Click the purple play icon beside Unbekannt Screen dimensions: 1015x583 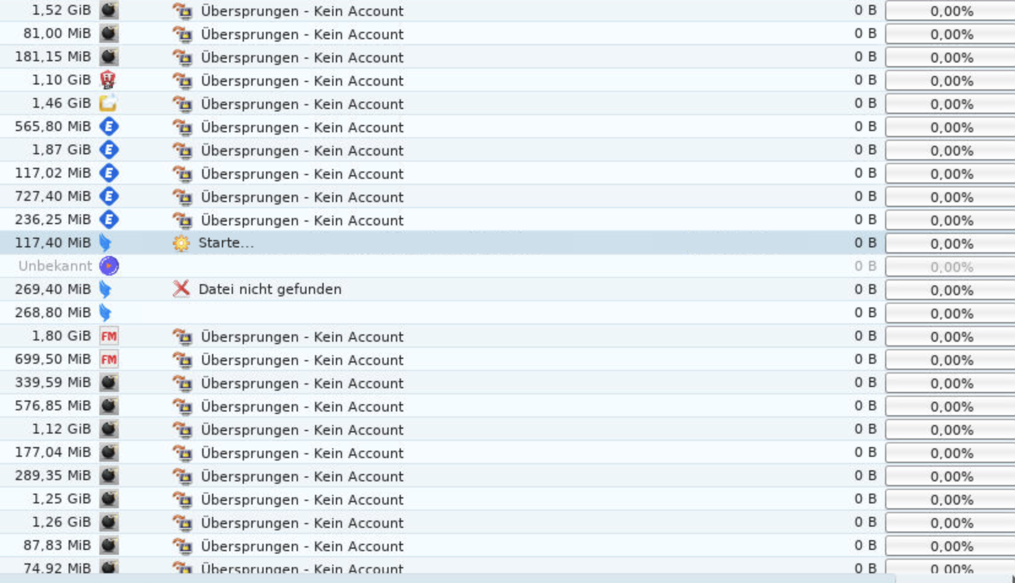click(108, 266)
